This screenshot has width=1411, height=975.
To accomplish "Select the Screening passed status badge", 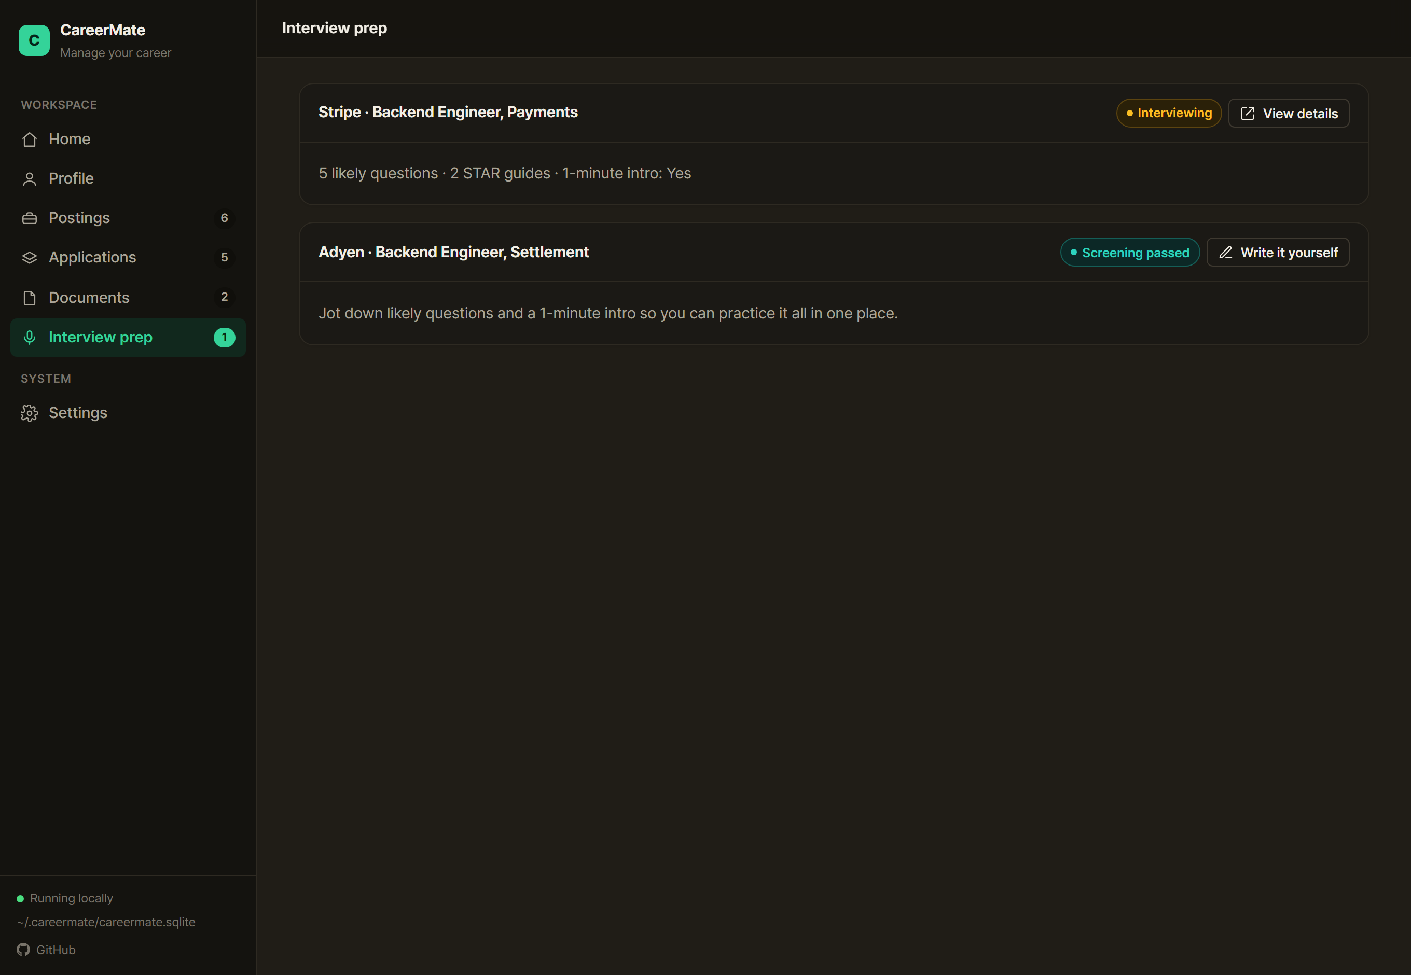I will click(1129, 252).
